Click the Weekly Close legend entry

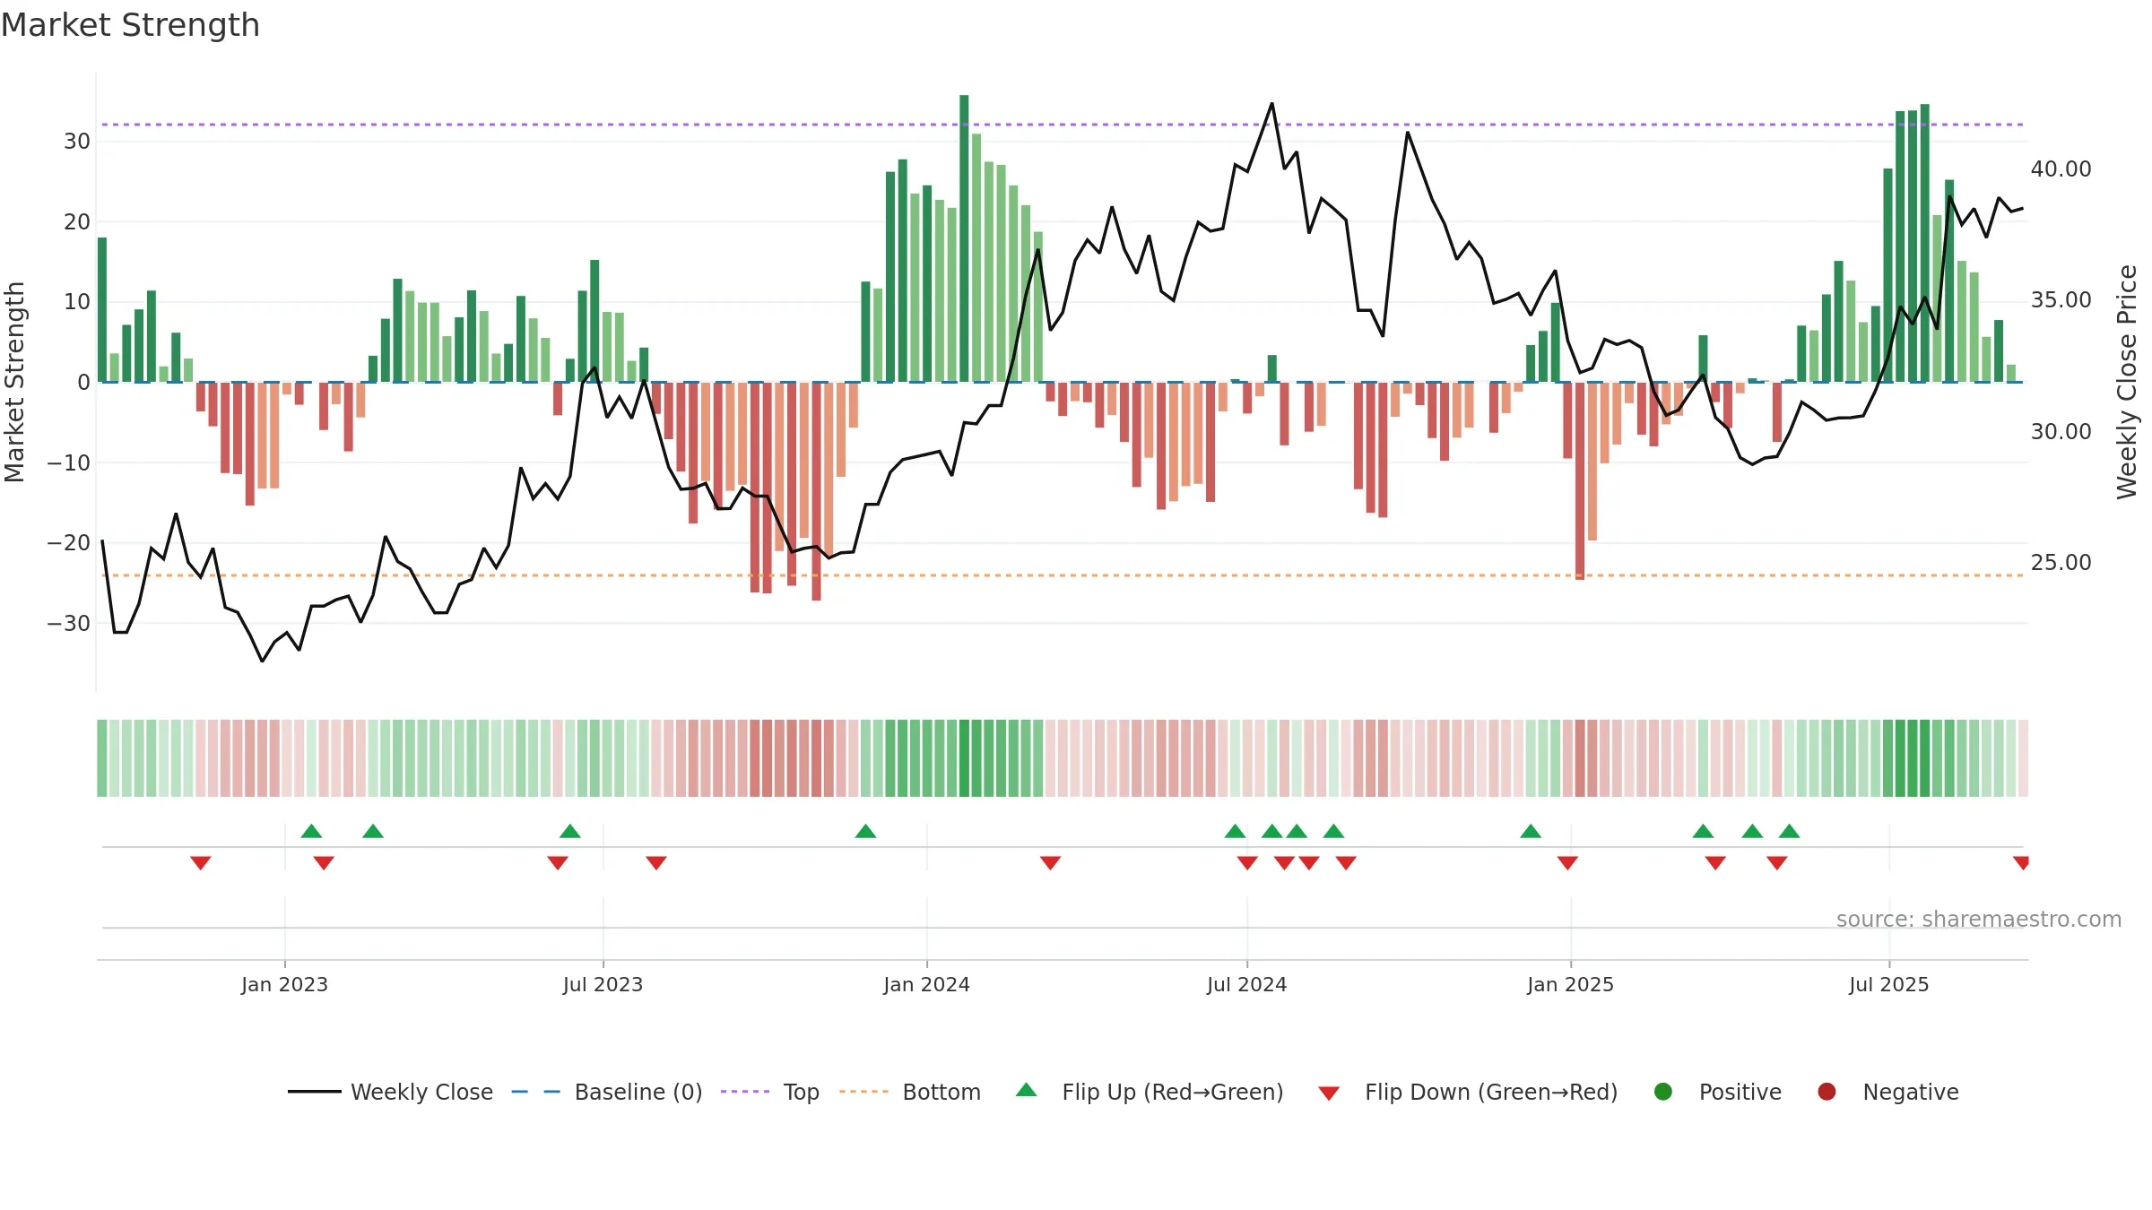(x=391, y=1092)
